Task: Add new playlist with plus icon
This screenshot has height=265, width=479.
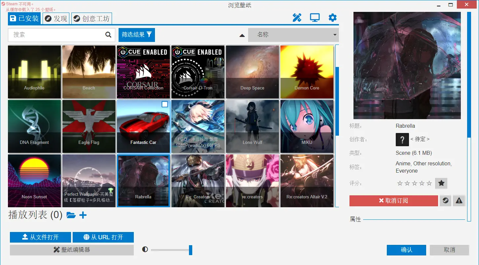Action: click(x=83, y=215)
